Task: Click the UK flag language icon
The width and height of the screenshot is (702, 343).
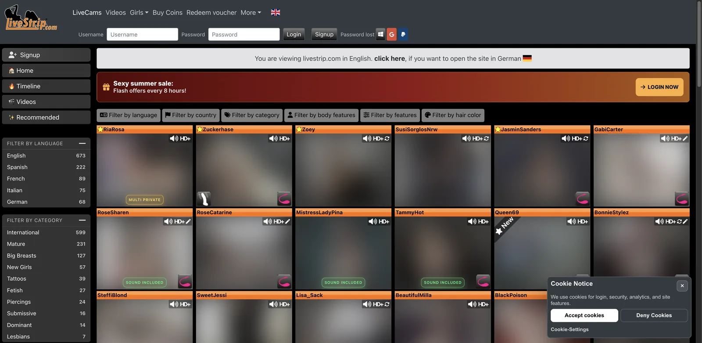Action: [x=276, y=12]
